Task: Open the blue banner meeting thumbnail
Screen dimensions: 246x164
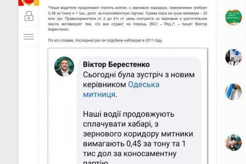Action: click(x=233, y=57)
